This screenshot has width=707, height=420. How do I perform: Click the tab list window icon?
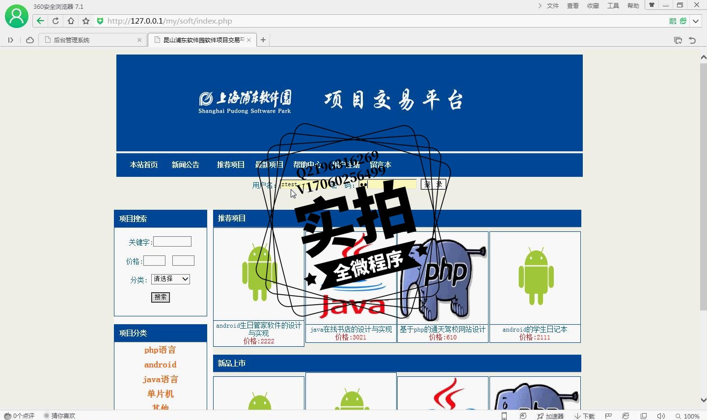[x=678, y=40]
